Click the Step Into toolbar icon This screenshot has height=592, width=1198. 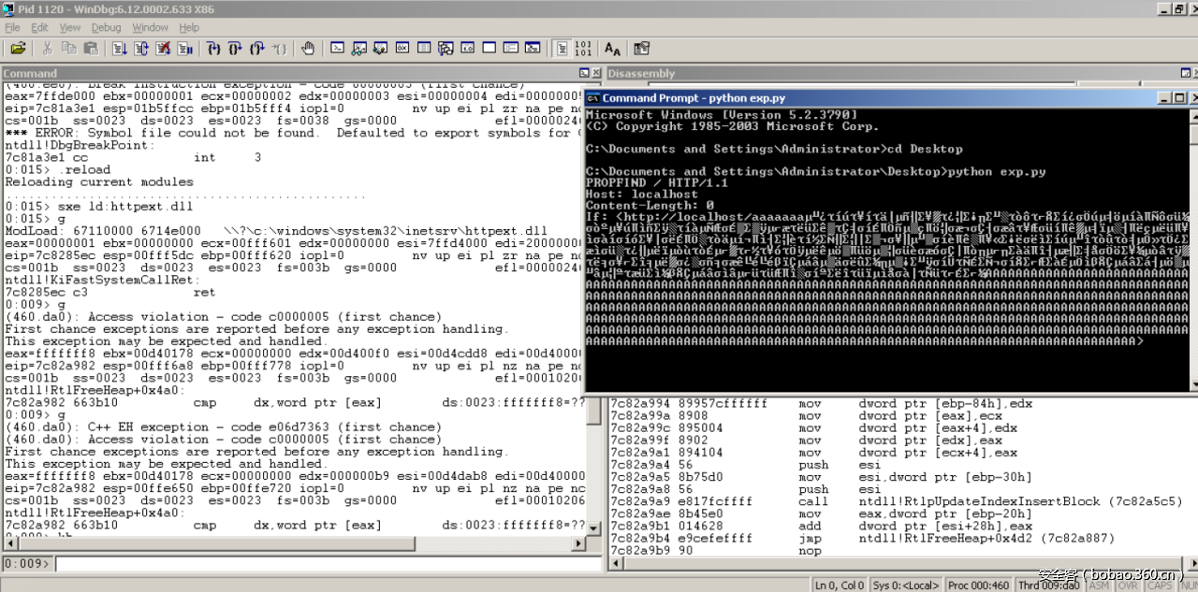pyautogui.click(x=213, y=48)
